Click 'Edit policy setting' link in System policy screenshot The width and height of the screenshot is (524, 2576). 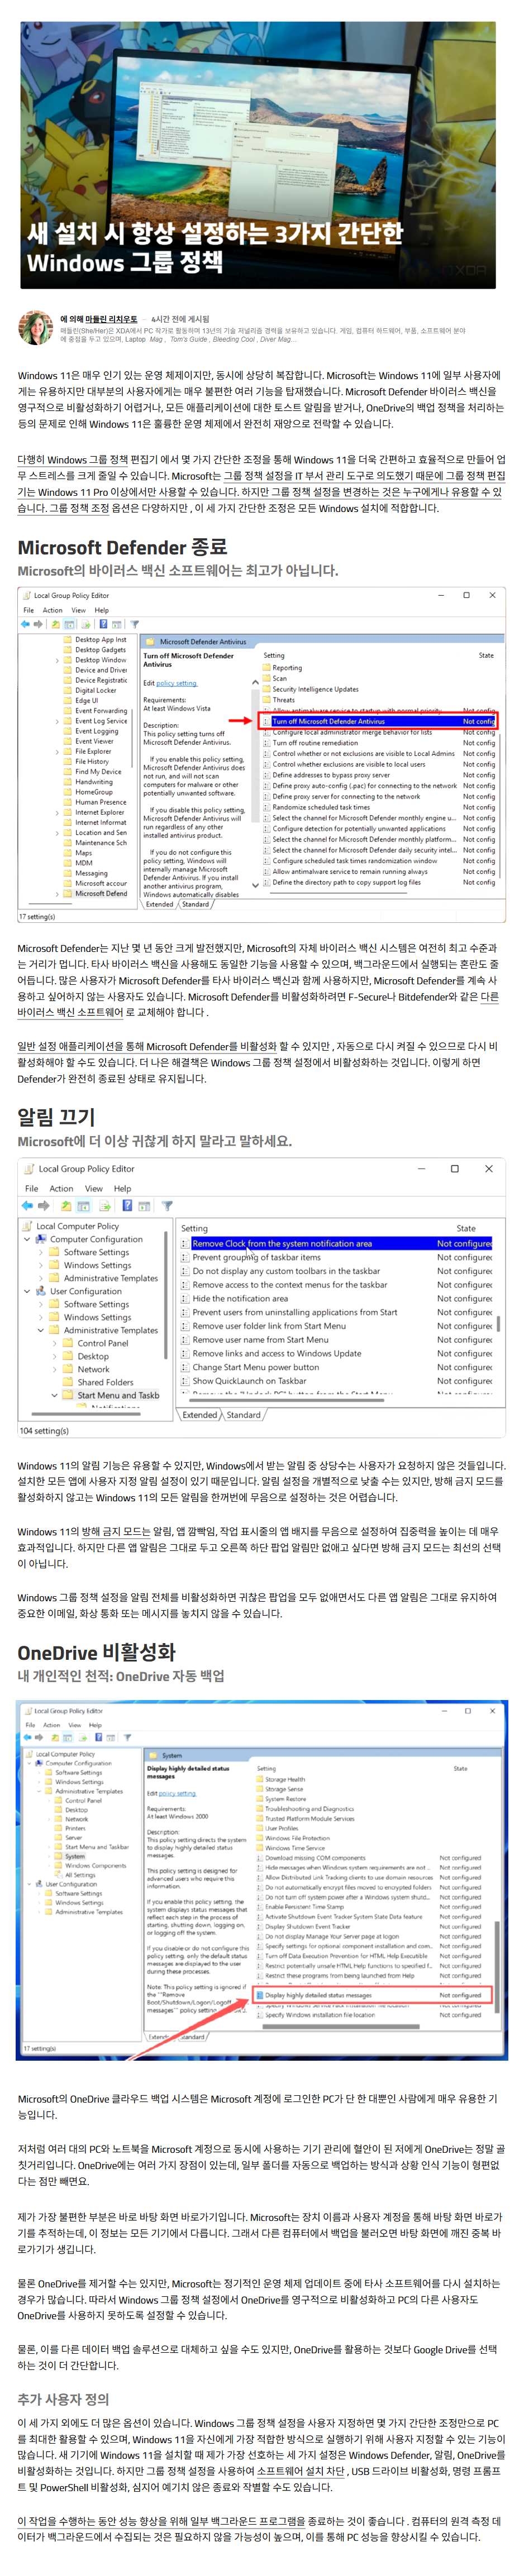pyautogui.click(x=177, y=1793)
